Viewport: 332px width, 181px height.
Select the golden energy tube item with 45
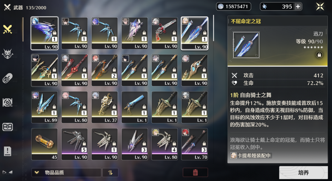[45, 144]
